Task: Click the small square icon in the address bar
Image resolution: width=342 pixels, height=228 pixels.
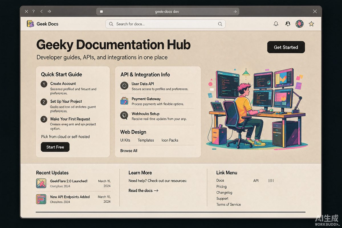Action: [x=101, y=11]
